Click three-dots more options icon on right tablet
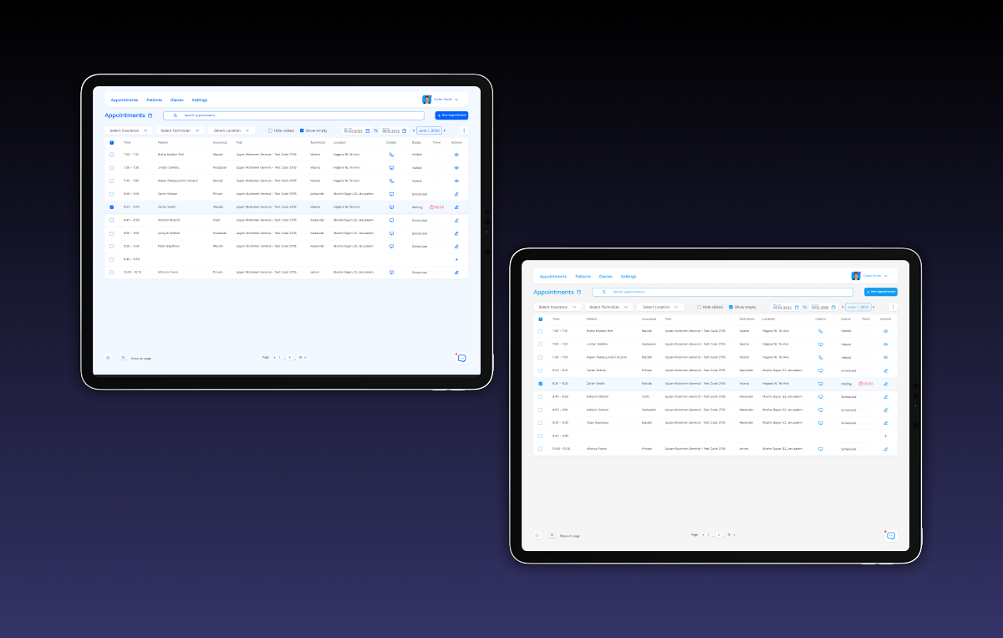This screenshot has height=638, width=1003. pos(893,307)
